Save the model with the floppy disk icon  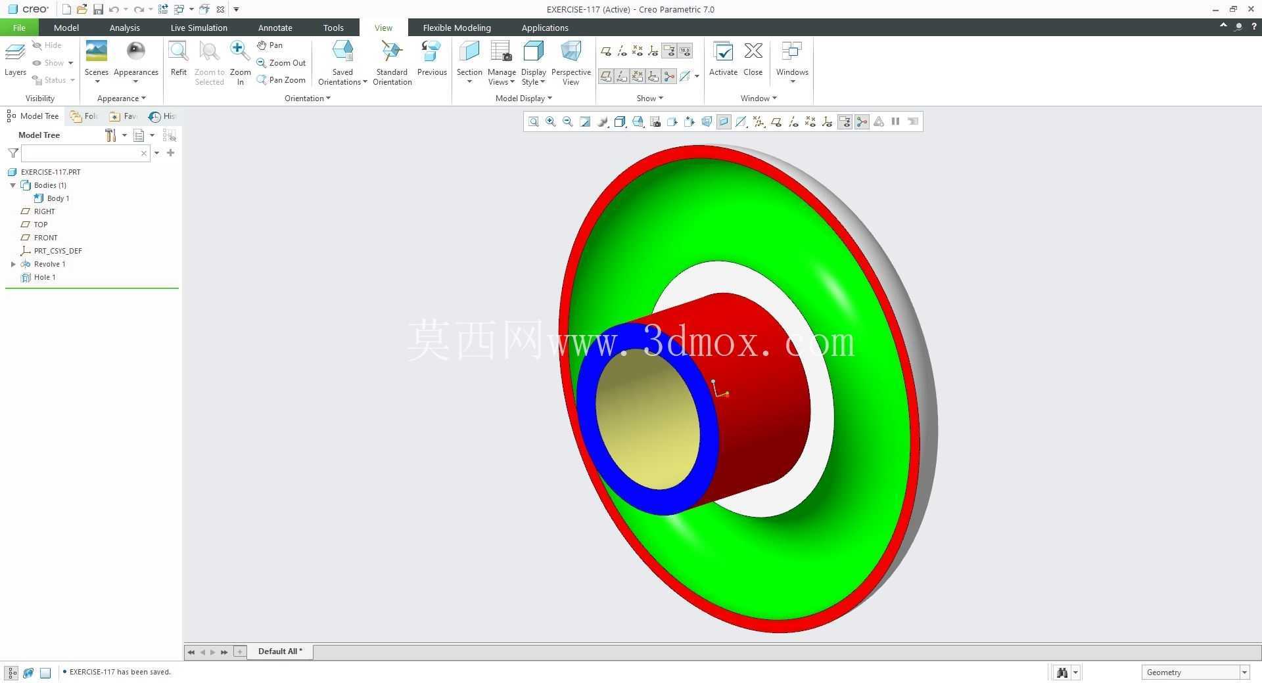(98, 9)
